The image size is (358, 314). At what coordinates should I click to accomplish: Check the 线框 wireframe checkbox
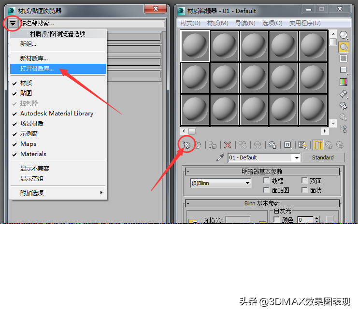tap(266, 180)
